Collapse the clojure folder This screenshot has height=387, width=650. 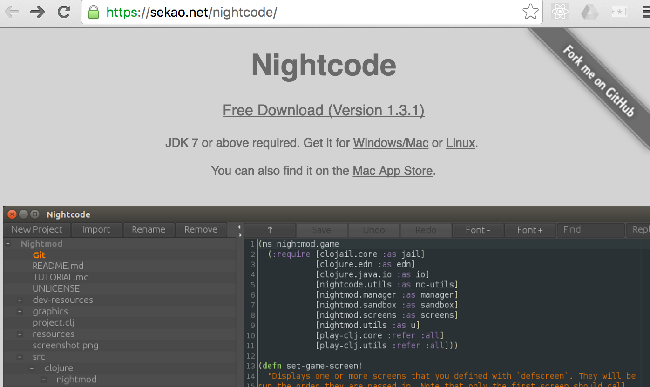[32, 368]
